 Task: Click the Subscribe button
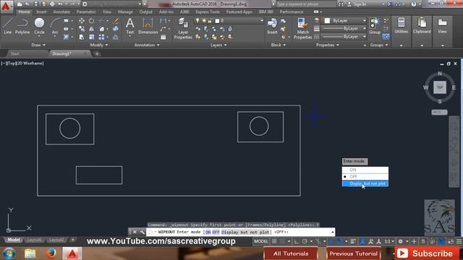point(428,253)
